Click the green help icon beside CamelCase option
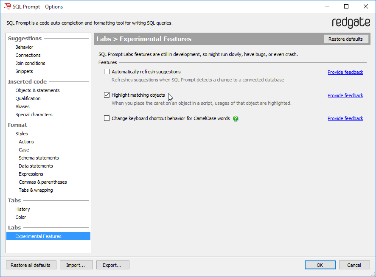 point(236,119)
